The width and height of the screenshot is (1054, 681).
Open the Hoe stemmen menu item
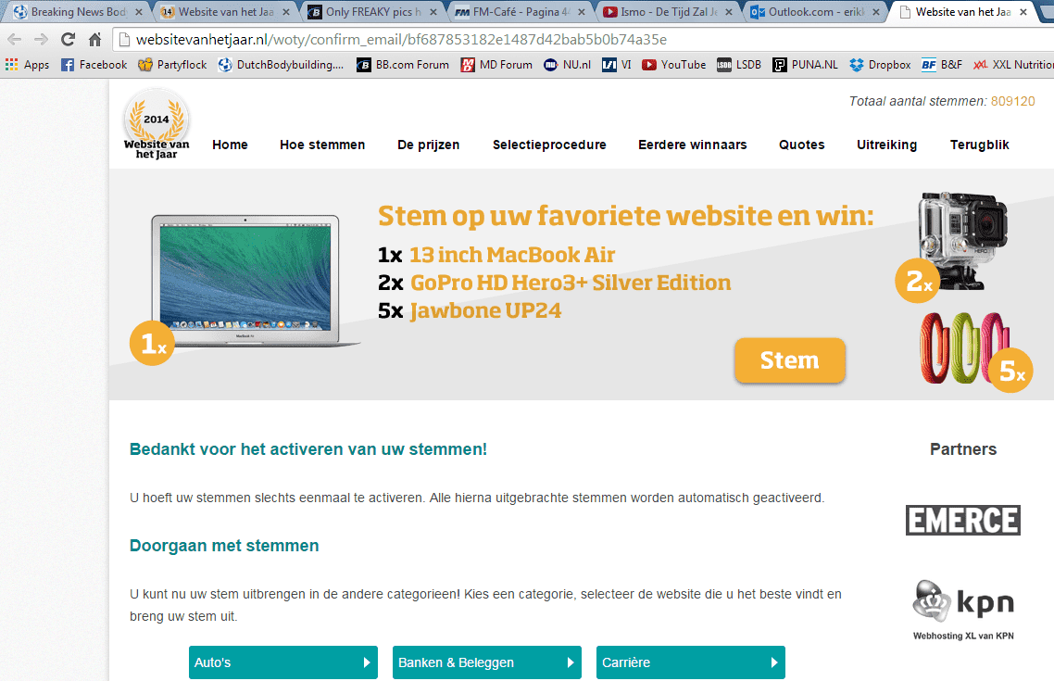click(x=322, y=145)
